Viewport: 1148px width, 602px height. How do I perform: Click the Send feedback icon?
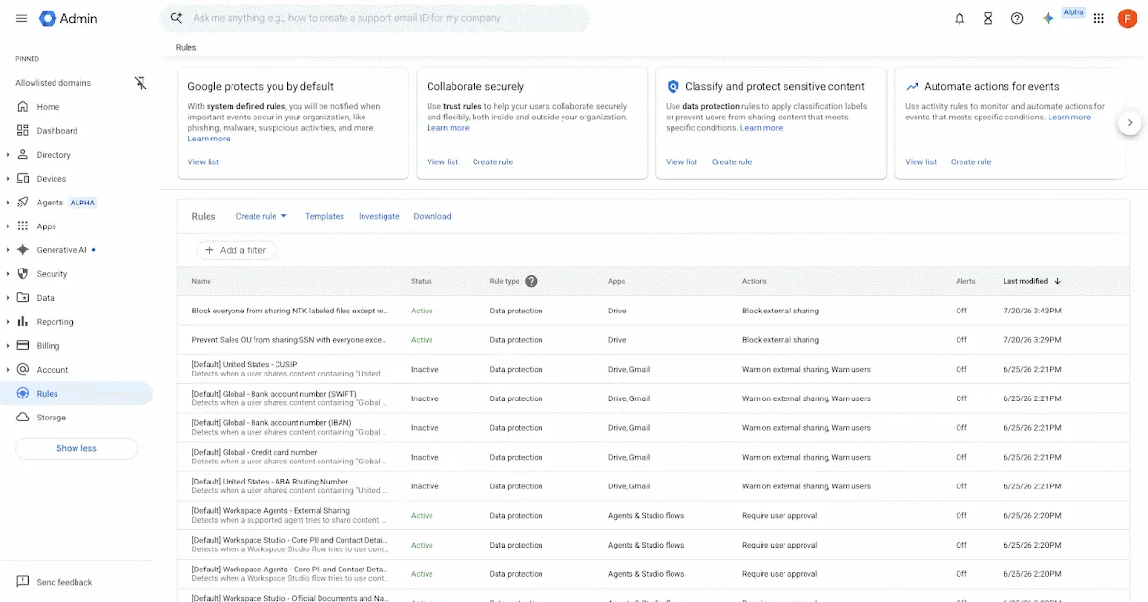[23, 582]
